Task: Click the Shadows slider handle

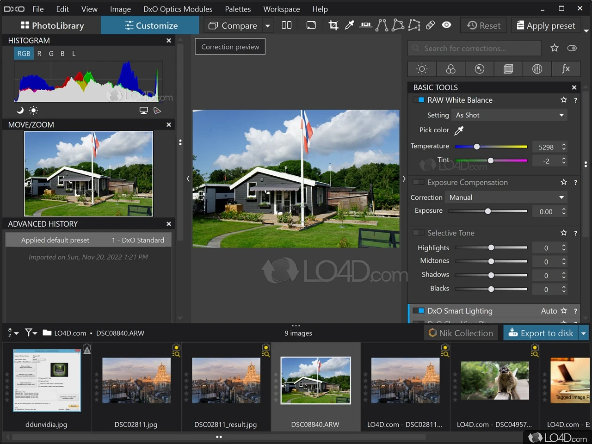Action: (491, 275)
